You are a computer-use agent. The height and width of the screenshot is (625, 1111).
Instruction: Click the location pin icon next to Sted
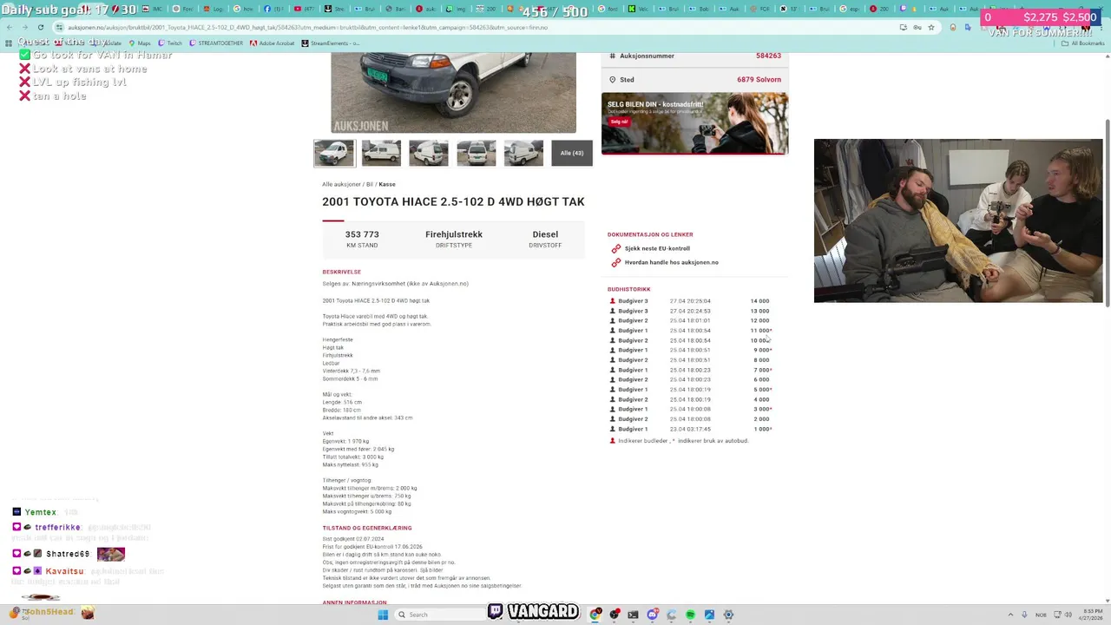[612, 80]
